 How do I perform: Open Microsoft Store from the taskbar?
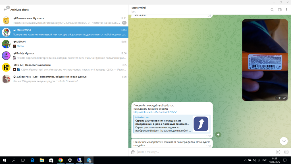tap(51, 160)
